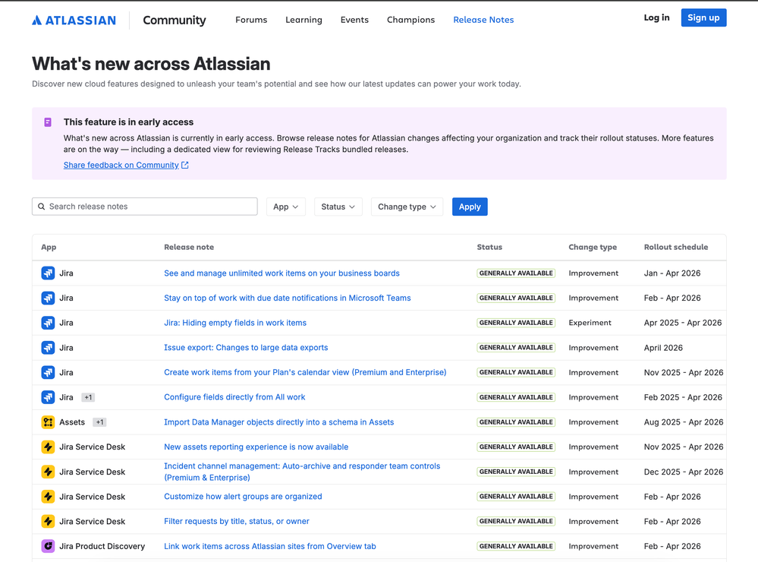Expand the Change type filter dropdown
Viewport: 758px width, 562px height.
click(x=407, y=207)
